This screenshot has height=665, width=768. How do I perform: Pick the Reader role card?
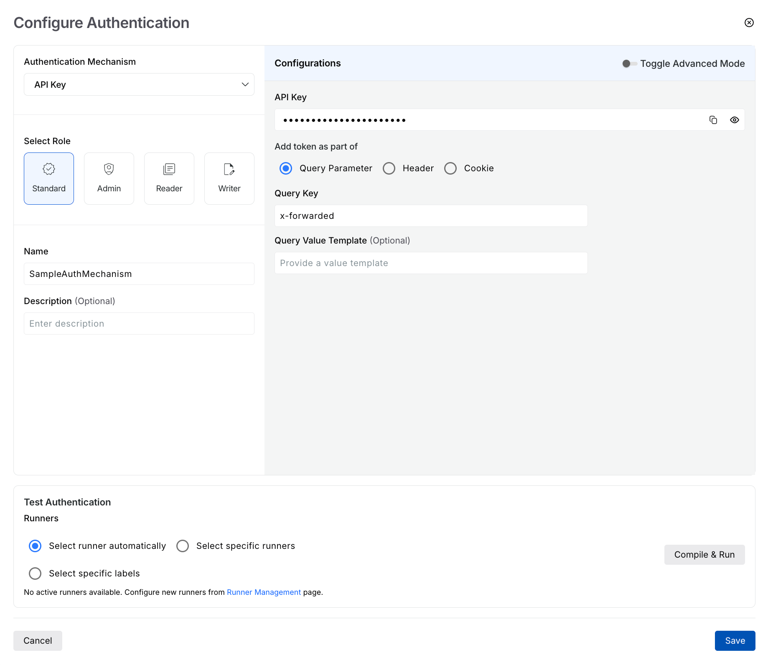tap(169, 178)
